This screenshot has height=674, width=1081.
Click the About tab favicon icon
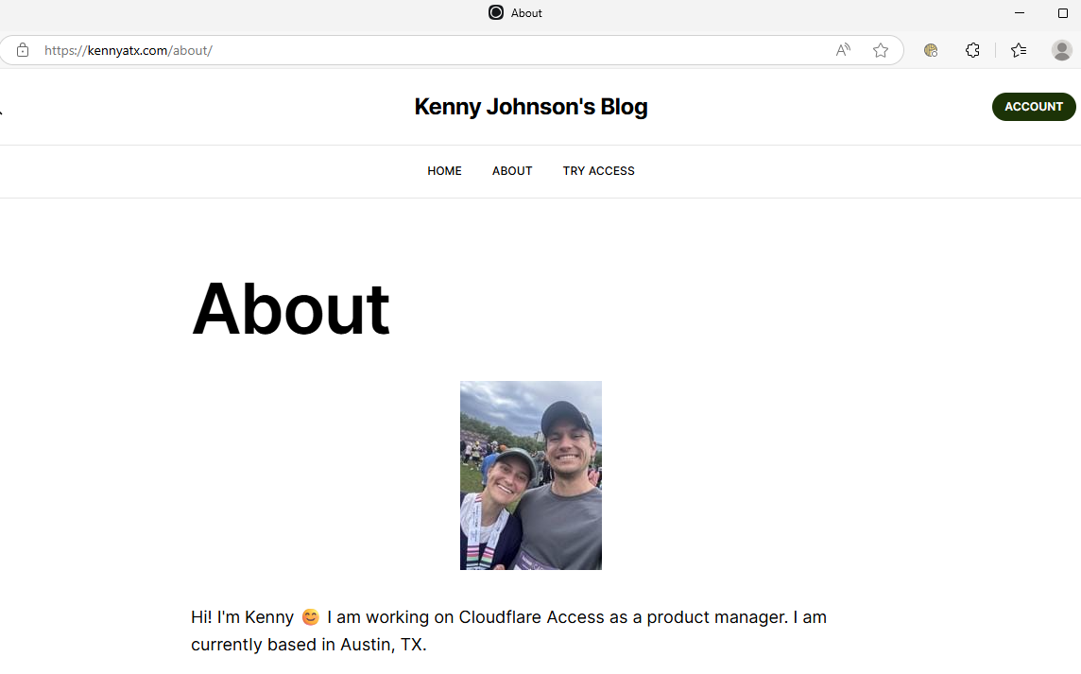pyautogui.click(x=496, y=12)
